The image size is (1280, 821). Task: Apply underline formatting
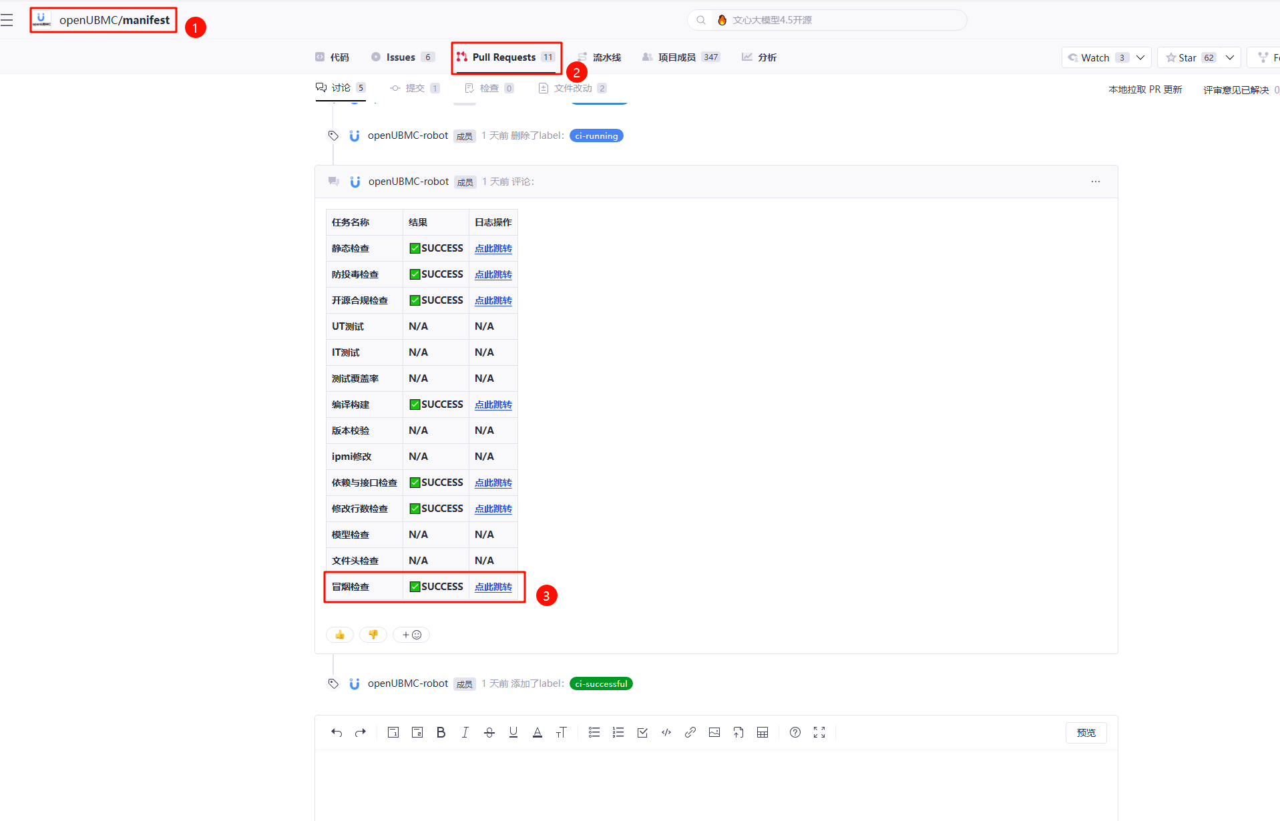(x=513, y=733)
